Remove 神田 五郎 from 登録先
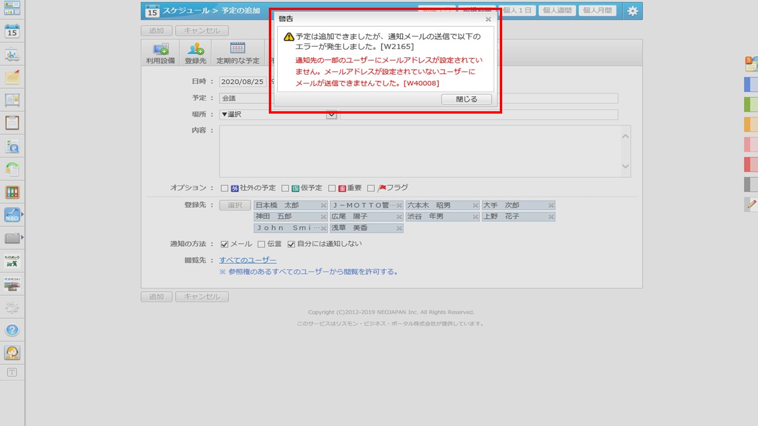This screenshot has width=758, height=426. click(x=323, y=217)
